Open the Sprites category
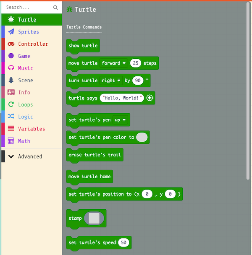The width and height of the screenshot is (252, 255). point(32,32)
